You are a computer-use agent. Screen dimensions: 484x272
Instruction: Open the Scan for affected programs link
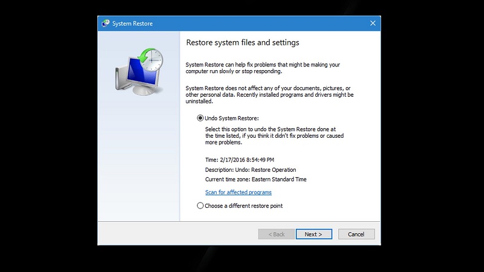pos(238,192)
